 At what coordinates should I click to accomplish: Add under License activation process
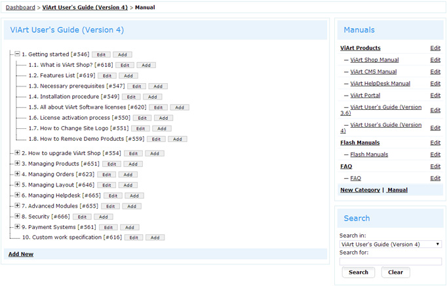pyautogui.click(x=163, y=118)
